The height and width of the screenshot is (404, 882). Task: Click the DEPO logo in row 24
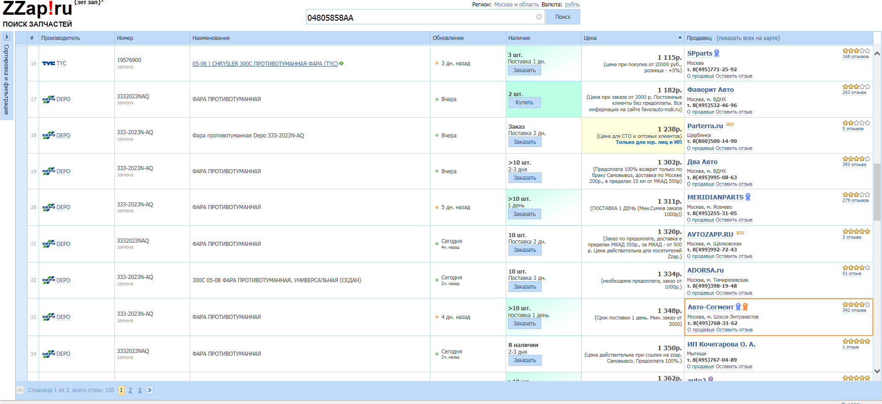click(x=49, y=354)
